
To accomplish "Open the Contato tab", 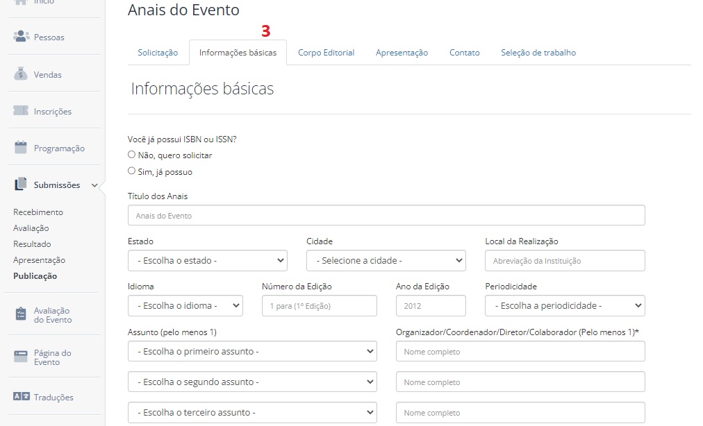I will click(x=465, y=53).
